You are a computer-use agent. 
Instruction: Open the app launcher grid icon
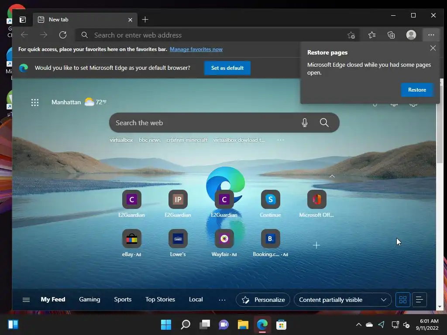coord(35,102)
